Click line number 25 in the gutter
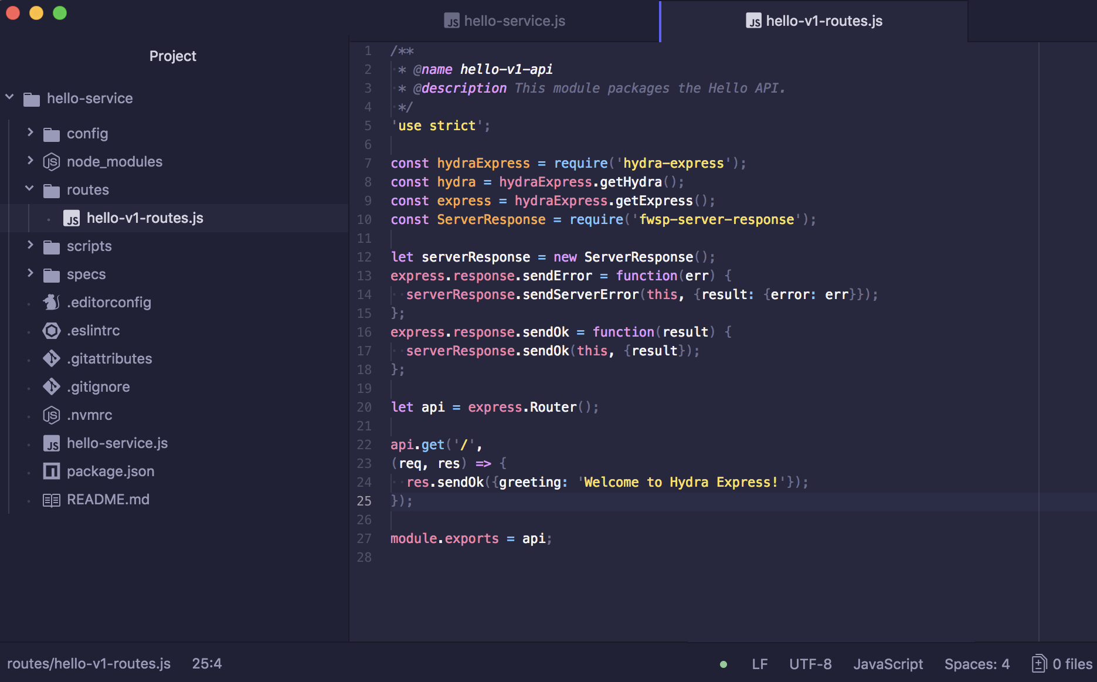This screenshot has height=682, width=1097. point(364,501)
